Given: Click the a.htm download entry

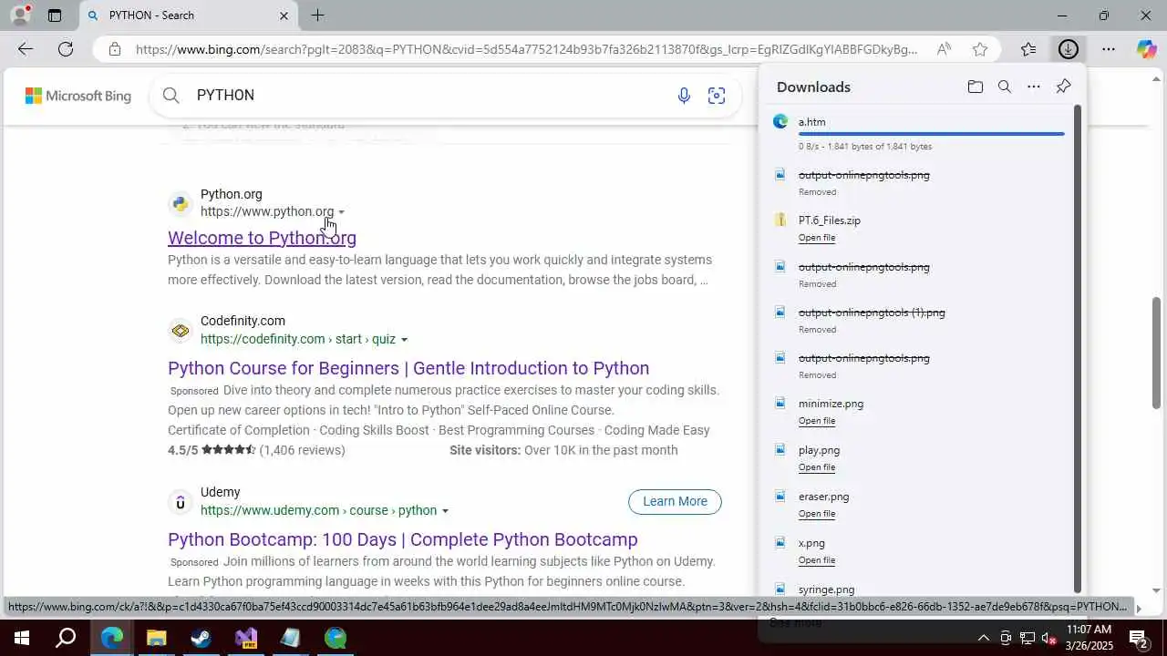Looking at the screenshot, I should click(917, 132).
